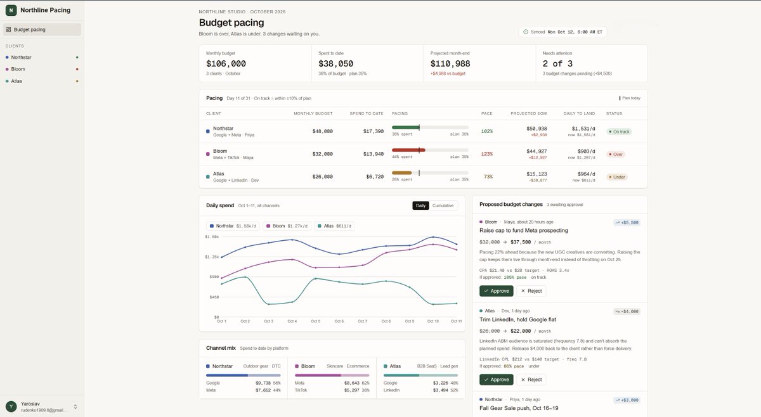Approve the Trim LinkedIn proposal
This screenshot has width=761, height=417.
[x=497, y=380]
